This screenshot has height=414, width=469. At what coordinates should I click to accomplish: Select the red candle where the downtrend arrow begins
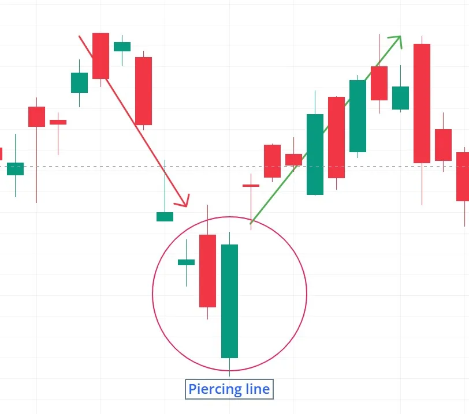tap(101, 56)
